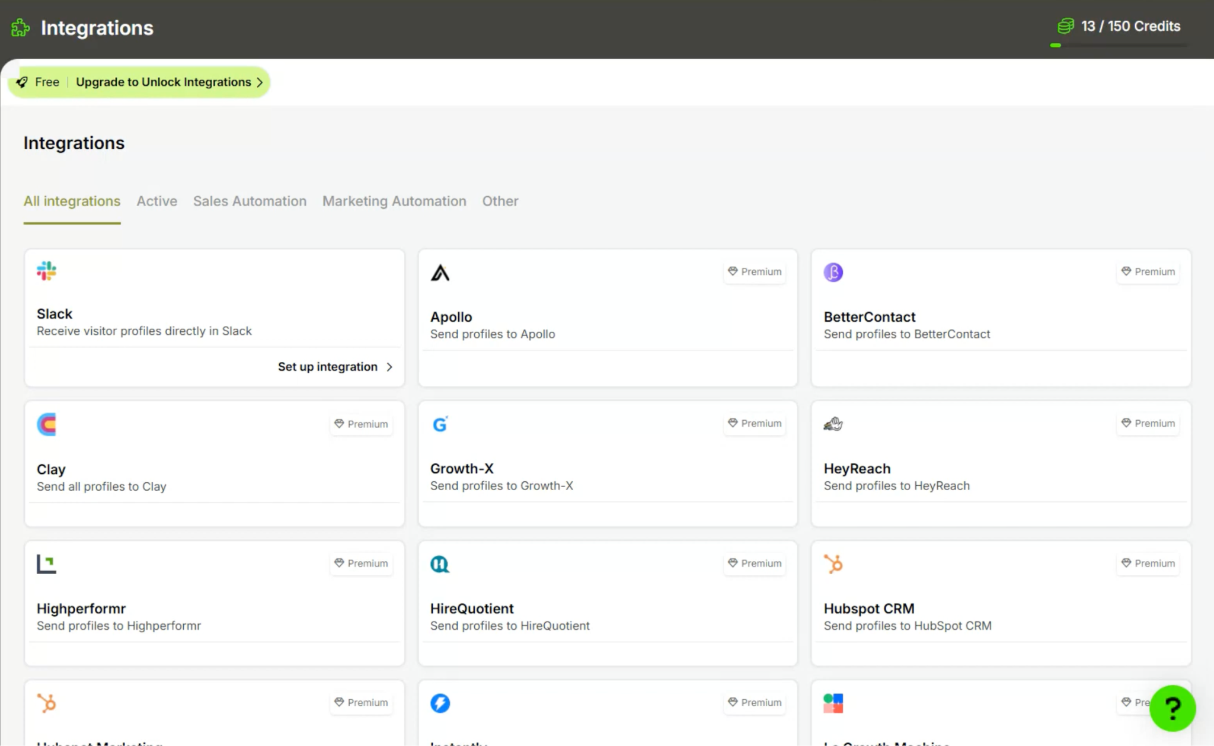Click the Premium badge on Apollo card
The image size is (1214, 746).
pyautogui.click(x=755, y=271)
